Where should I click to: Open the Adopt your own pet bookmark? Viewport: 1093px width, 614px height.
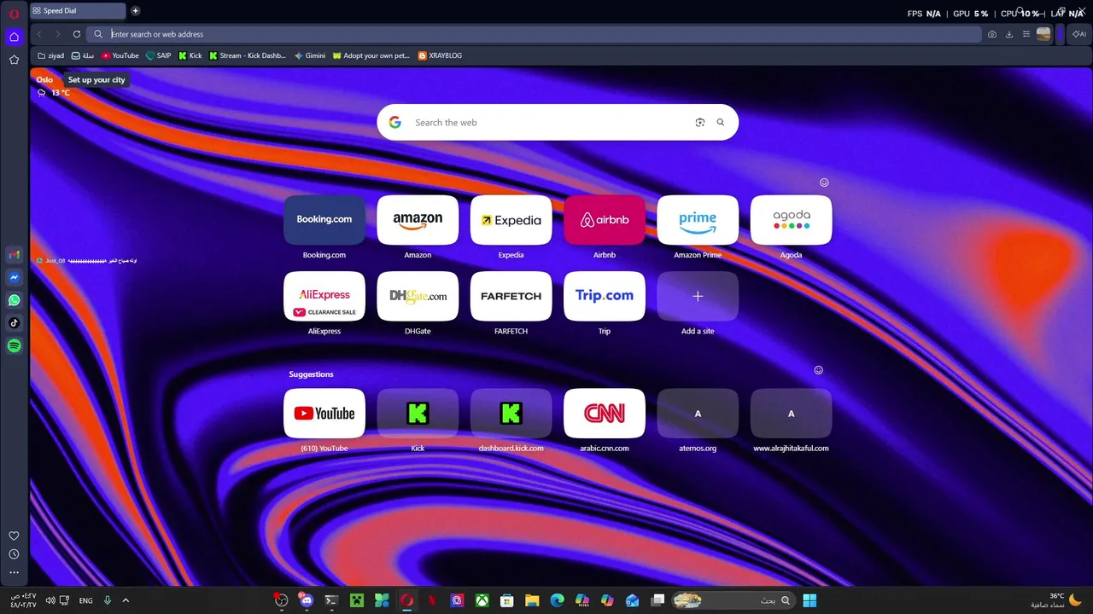pos(371,55)
